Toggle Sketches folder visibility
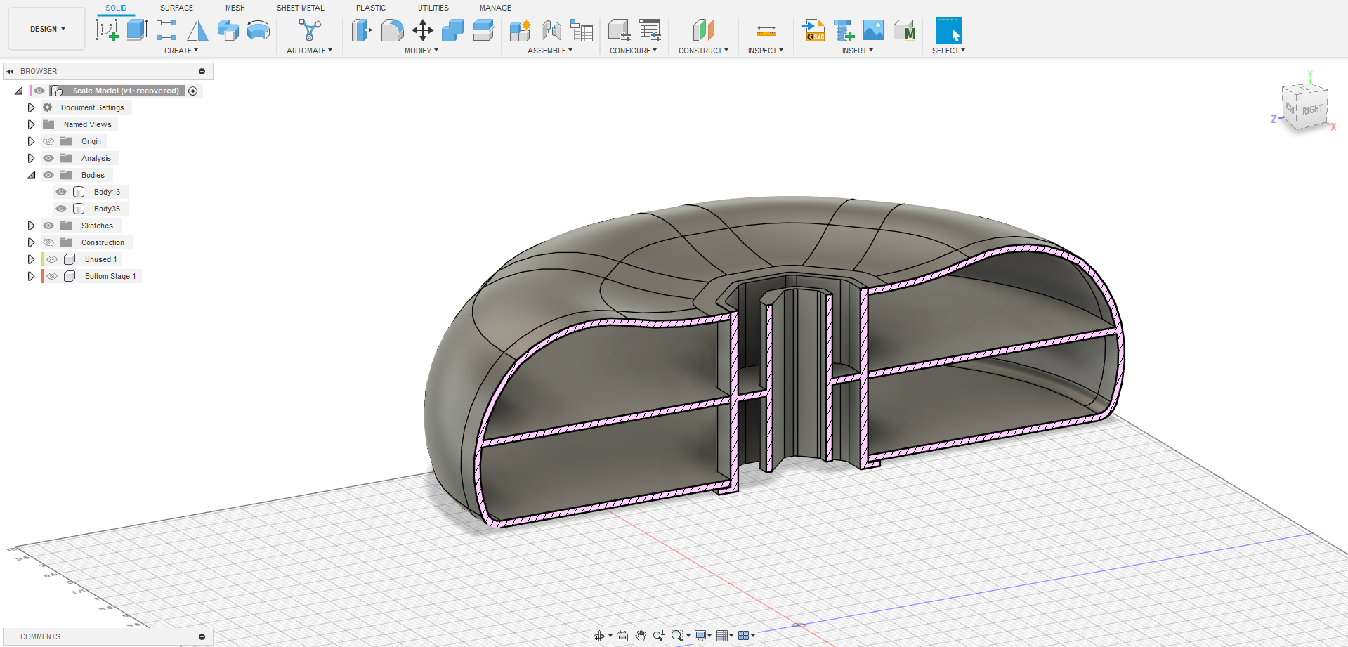 click(48, 226)
